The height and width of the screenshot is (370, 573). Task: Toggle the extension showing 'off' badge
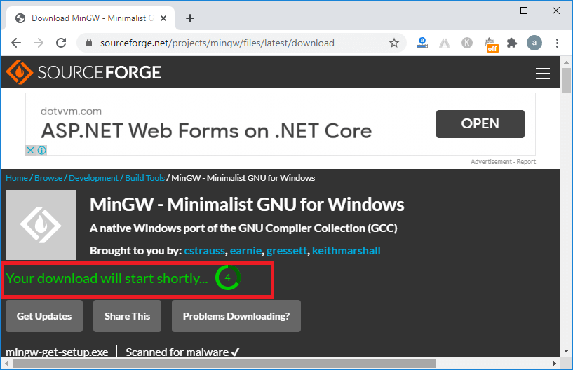pyautogui.click(x=491, y=44)
